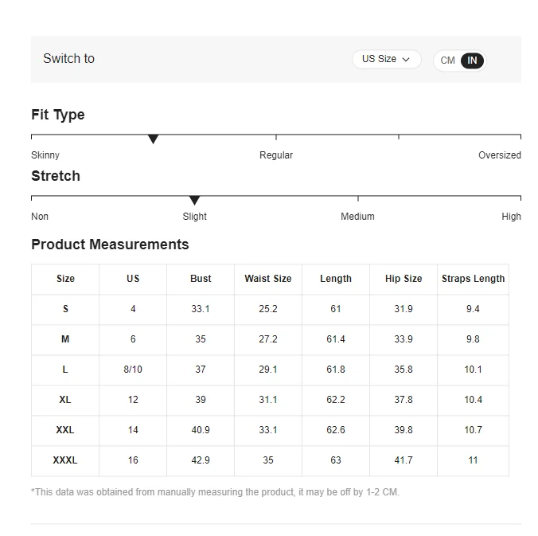Select the IN unit option
This screenshot has width=538, height=536.
(472, 61)
